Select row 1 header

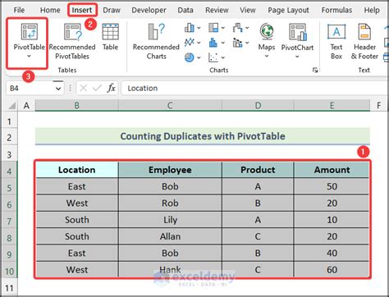9,121
